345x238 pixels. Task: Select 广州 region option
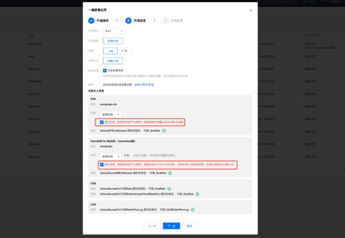coord(125,51)
